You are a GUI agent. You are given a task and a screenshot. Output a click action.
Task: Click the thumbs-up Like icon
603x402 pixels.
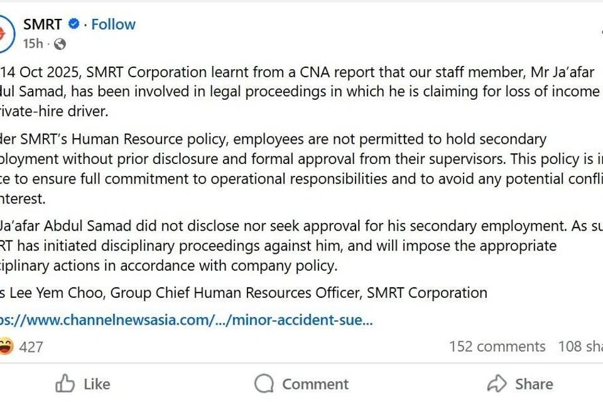click(65, 384)
